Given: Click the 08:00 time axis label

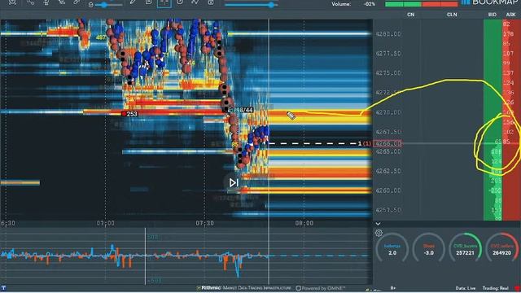Looking at the screenshot, I should click(x=304, y=223).
